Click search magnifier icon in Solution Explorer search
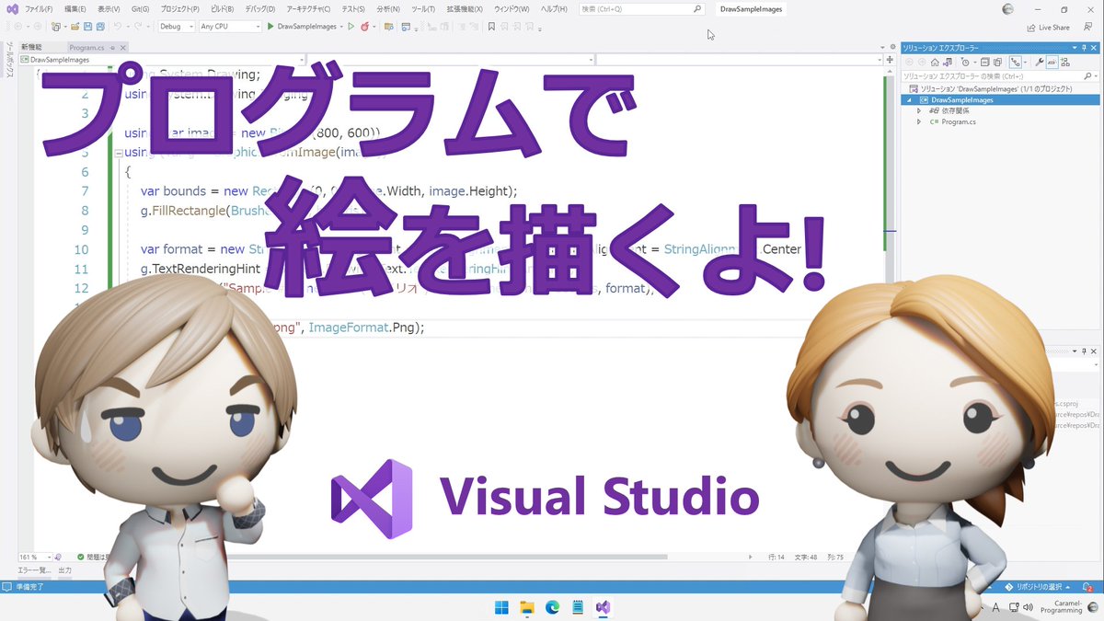 (x=1087, y=76)
